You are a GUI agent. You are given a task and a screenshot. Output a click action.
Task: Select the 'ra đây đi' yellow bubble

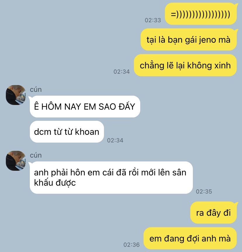pyautogui.click(x=214, y=213)
